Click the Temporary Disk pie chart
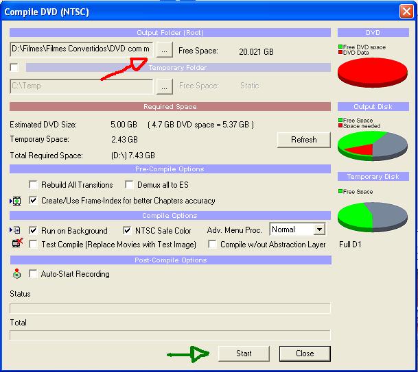The width and height of the screenshot is (418, 372). (x=373, y=217)
